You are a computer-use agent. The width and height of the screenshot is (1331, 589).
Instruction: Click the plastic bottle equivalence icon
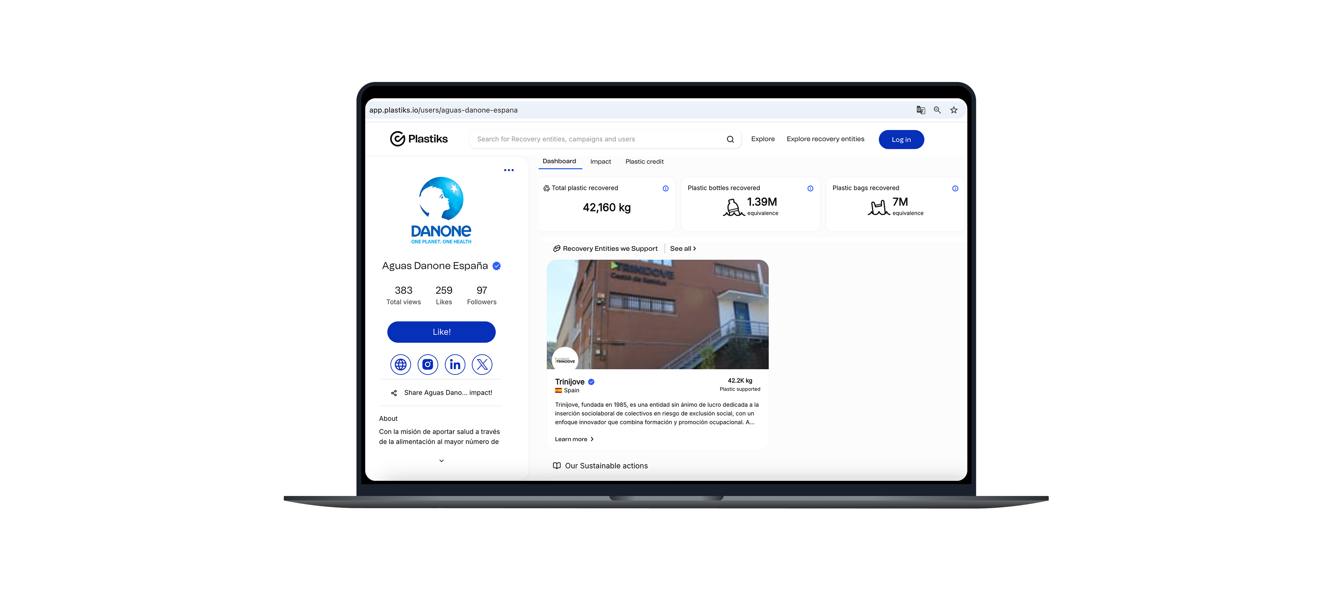pos(733,208)
